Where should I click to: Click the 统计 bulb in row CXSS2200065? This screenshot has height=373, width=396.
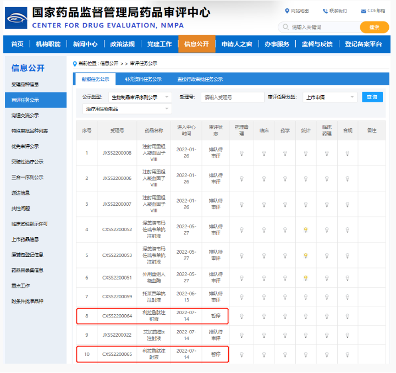click(306, 354)
